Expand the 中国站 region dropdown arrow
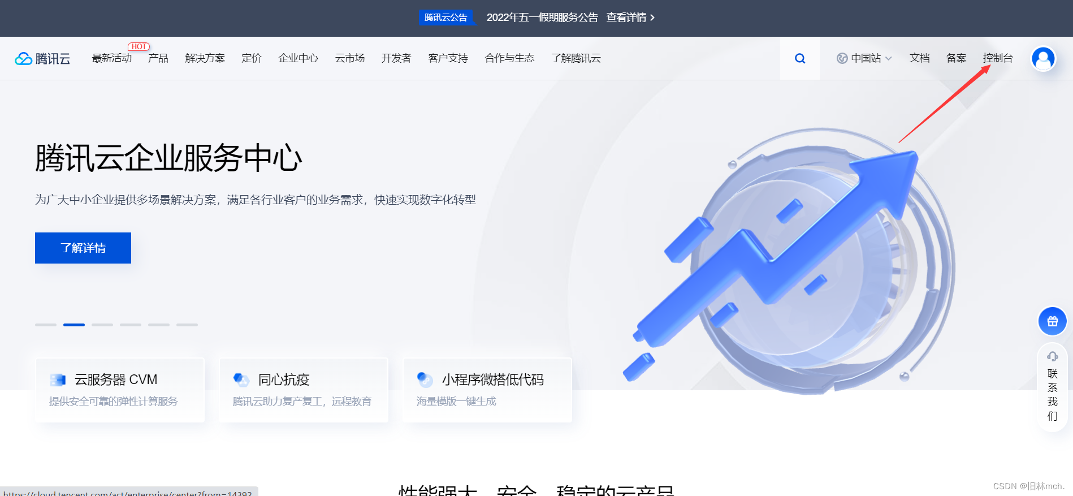Viewport: 1073px width, 496px height. tap(889, 58)
